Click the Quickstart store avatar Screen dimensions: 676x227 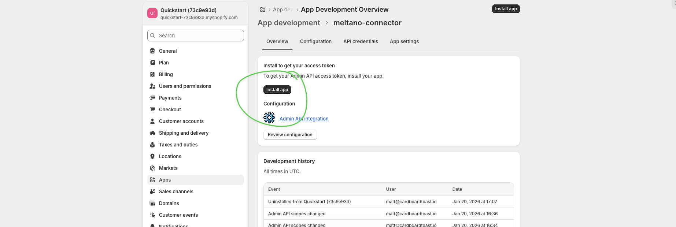point(152,13)
